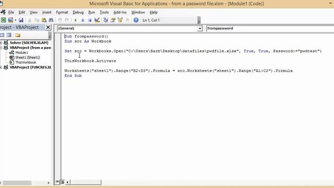This screenshot has width=334, height=188.
Task: Click Procedure View button at code window bottom
Action: tap(57, 182)
